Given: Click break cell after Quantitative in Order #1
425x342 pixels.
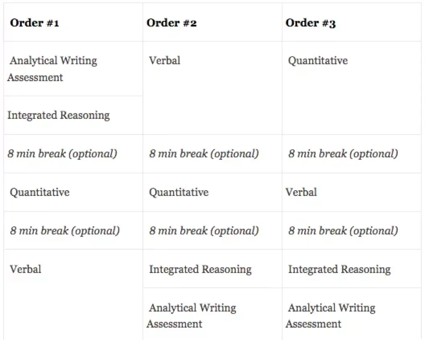Looking at the screenshot, I should coord(65,231).
